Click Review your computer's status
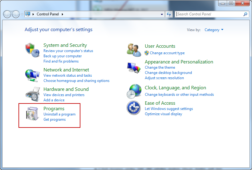252x170 pixels. click(68, 51)
